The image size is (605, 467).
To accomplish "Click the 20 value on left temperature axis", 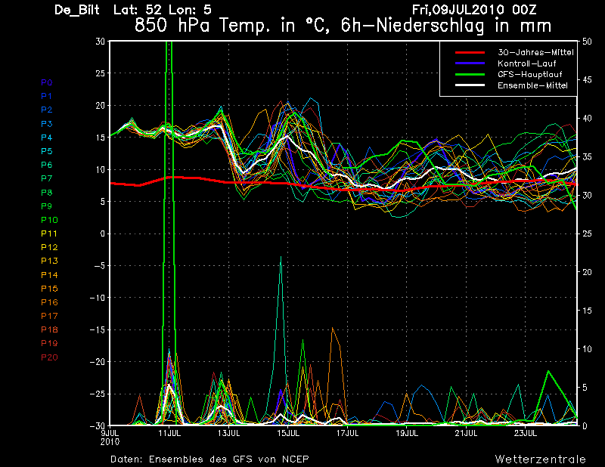I will click(101, 106).
